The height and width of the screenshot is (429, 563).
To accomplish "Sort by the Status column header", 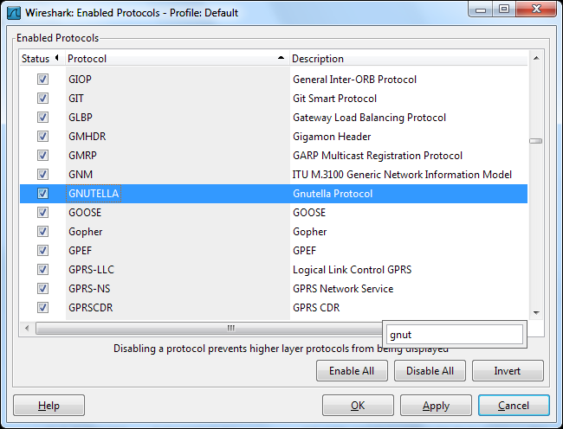I will click(x=42, y=59).
